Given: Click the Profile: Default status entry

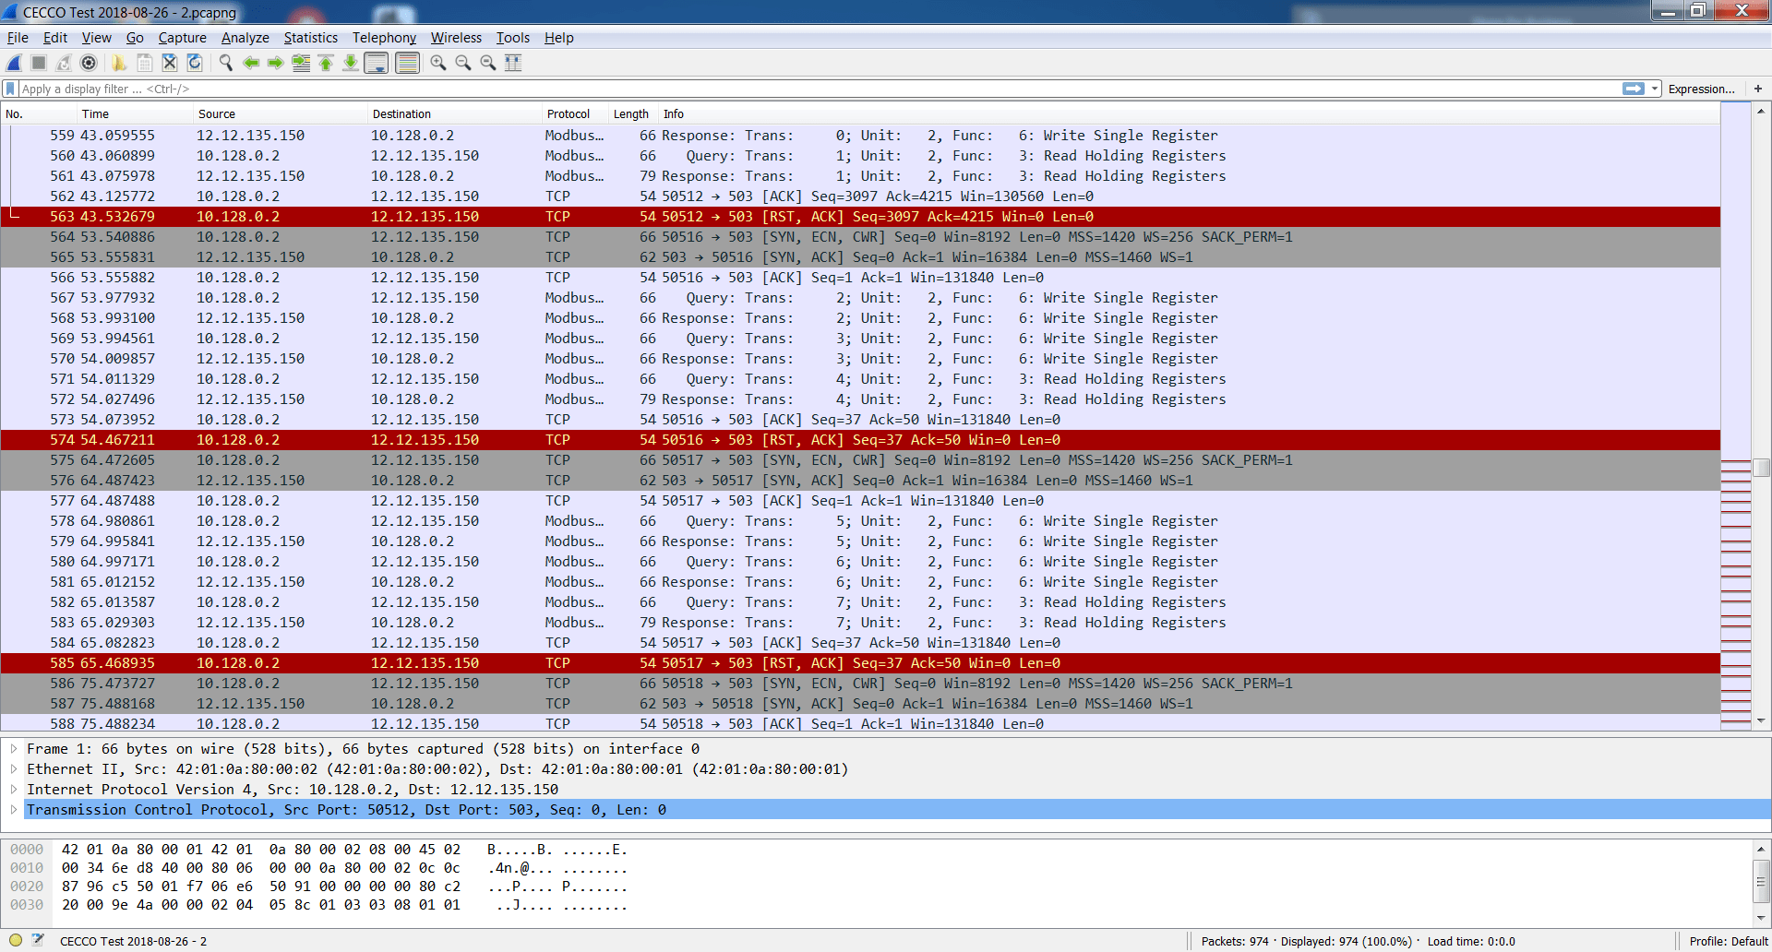Looking at the screenshot, I should click(x=1728, y=942).
